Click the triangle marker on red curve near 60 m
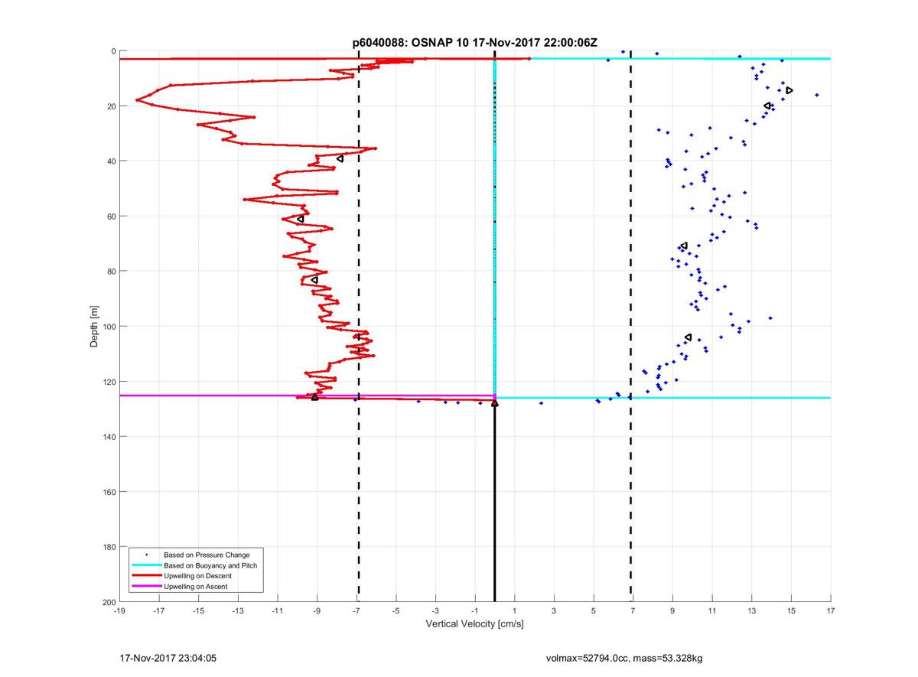This screenshot has height=677, width=918. coord(300,219)
